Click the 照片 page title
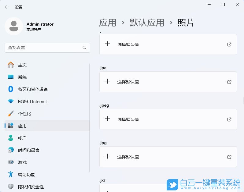This screenshot has height=192, width=244. coord(186,23)
